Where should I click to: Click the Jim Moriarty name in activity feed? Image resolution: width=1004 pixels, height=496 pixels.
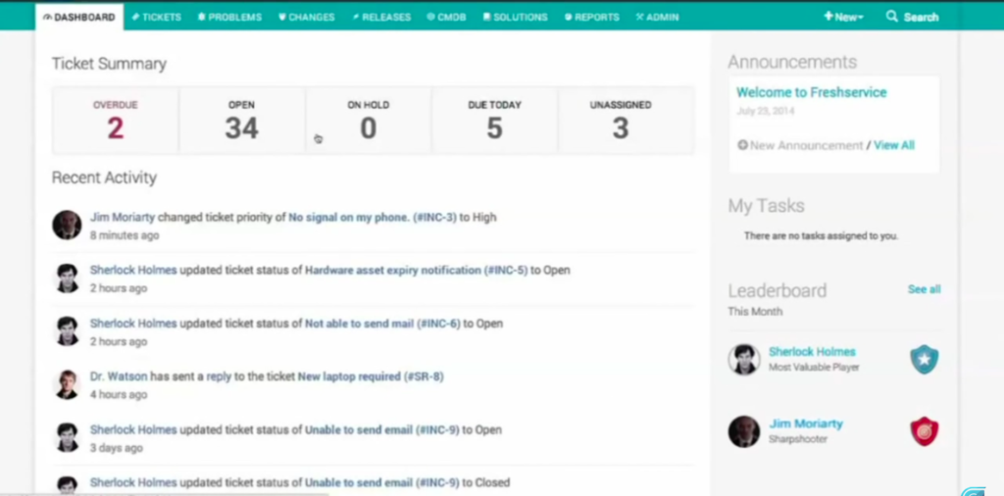pos(123,217)
